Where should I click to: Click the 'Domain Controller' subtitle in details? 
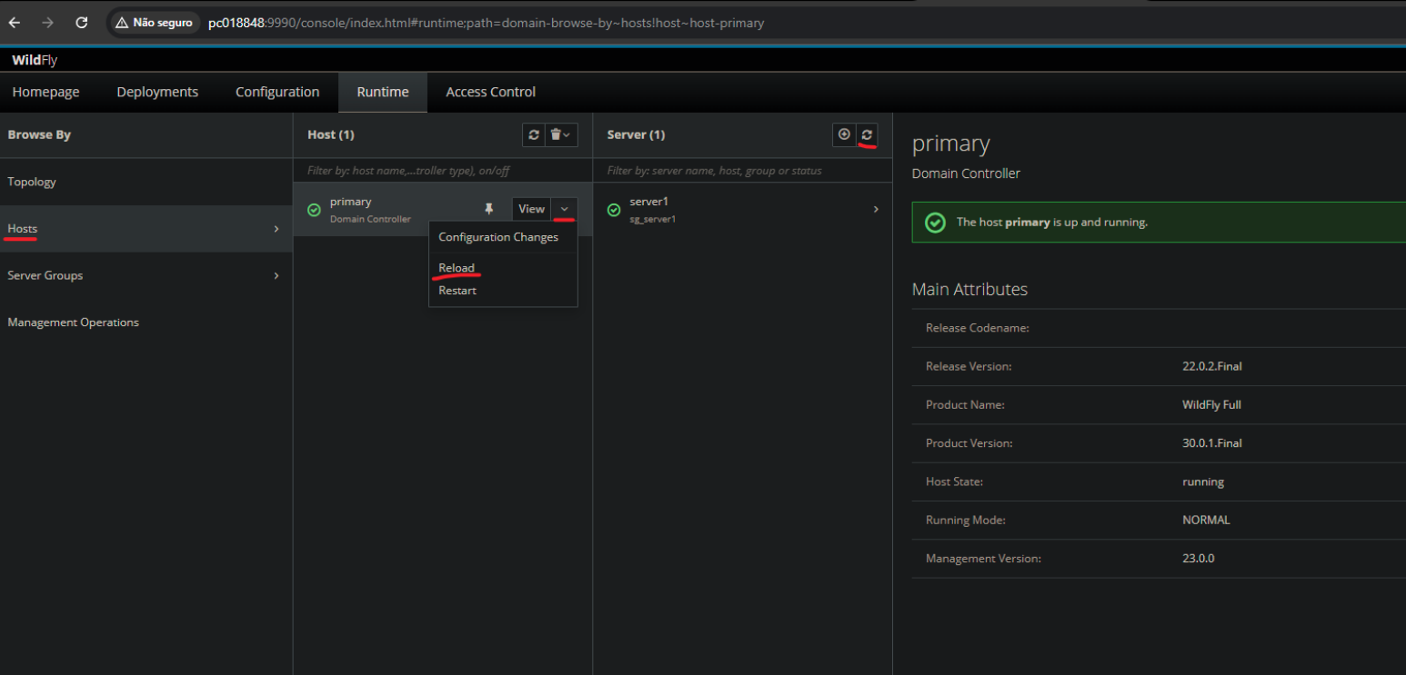click(x=966, y=174)
